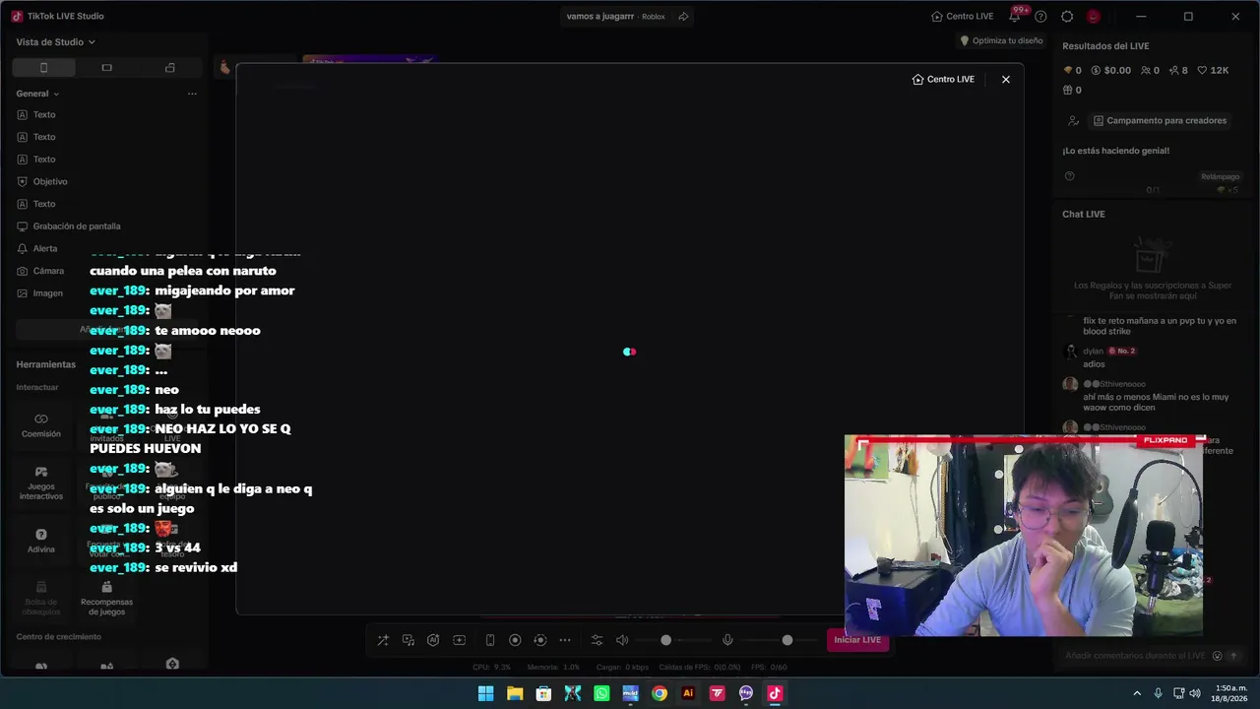Open the Vista de Studio dropdown
The width and height of the screenshot is (1260, 709).
click(56, 42)
